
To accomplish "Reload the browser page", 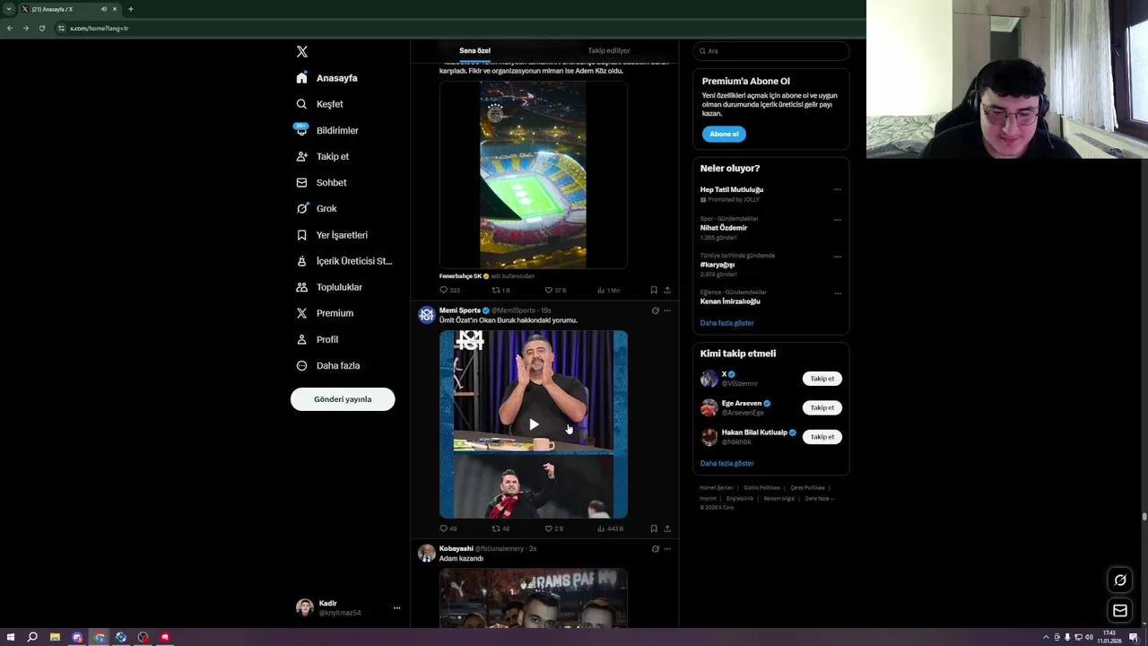I will (x=41, y=28).
